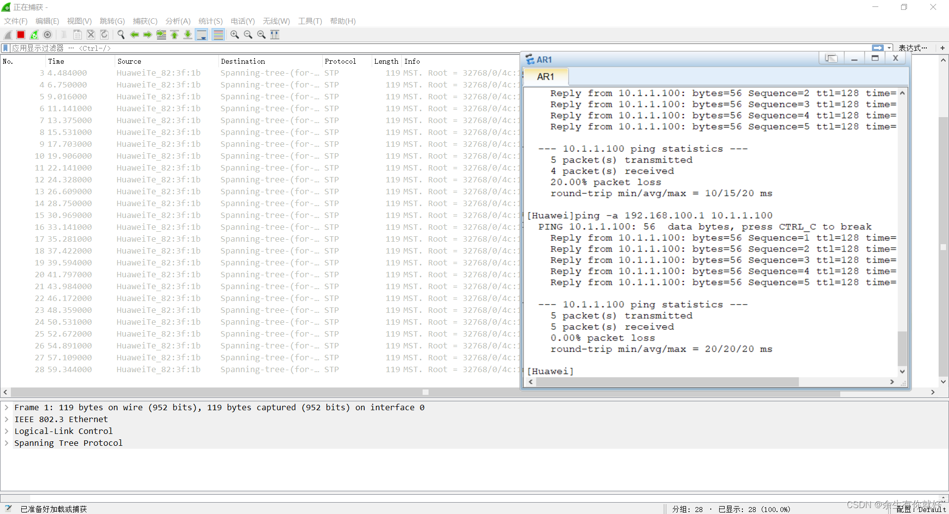
Task: Open the 捕获(C) menu
Action: click(145, 21)
